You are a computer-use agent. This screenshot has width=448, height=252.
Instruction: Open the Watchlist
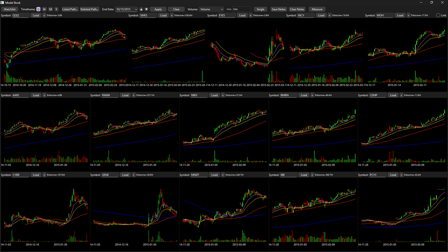click(x=10, y=9)
